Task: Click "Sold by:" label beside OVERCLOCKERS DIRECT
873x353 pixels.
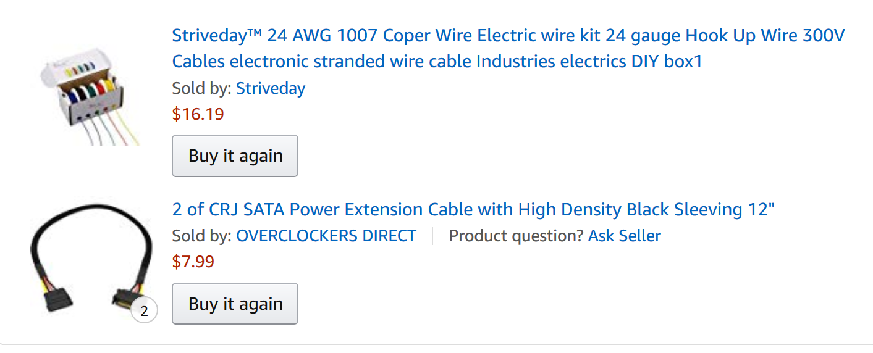Action: pos(201,236)
